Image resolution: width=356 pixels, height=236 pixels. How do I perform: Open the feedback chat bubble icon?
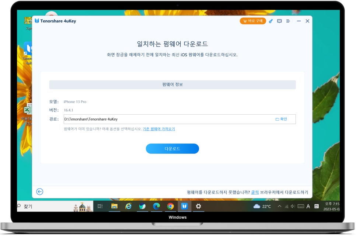click(279, 21)
